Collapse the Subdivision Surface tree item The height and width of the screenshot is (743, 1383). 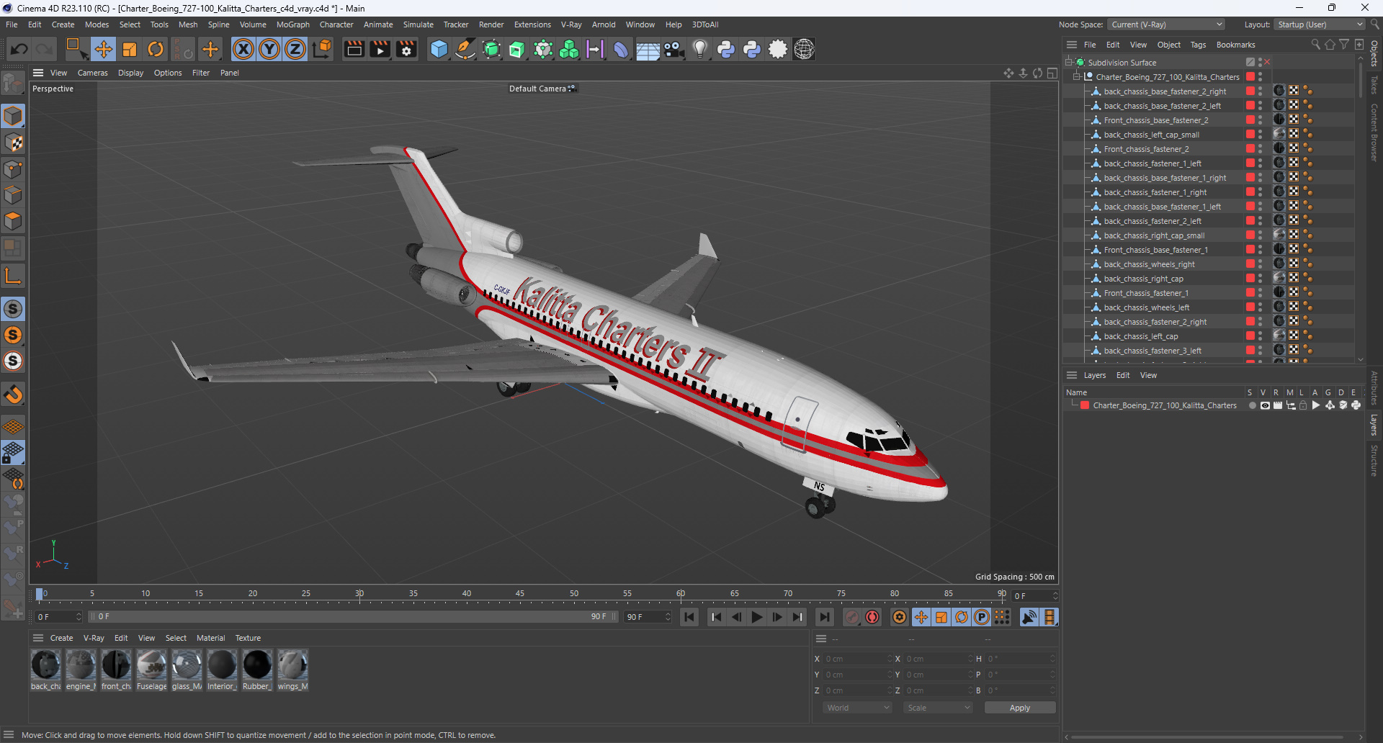tap(1069, 63)
